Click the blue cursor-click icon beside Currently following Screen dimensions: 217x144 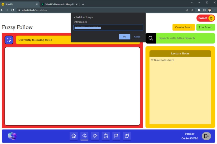point(9,40)
